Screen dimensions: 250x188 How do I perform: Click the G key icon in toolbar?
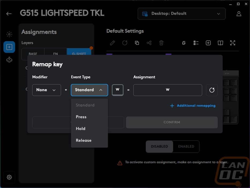pyautogui.click(x=184, y=43)
